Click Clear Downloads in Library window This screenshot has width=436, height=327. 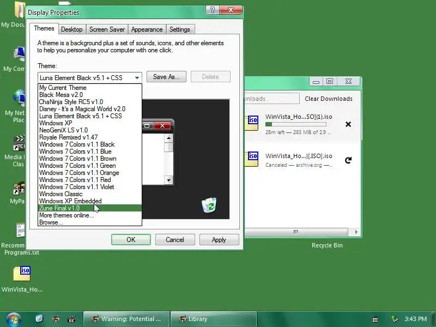click(x=329, y=99)
